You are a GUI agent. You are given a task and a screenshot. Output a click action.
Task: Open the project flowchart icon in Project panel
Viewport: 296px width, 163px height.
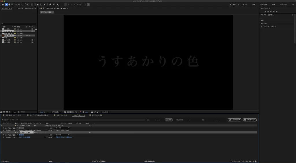point(36,29)
